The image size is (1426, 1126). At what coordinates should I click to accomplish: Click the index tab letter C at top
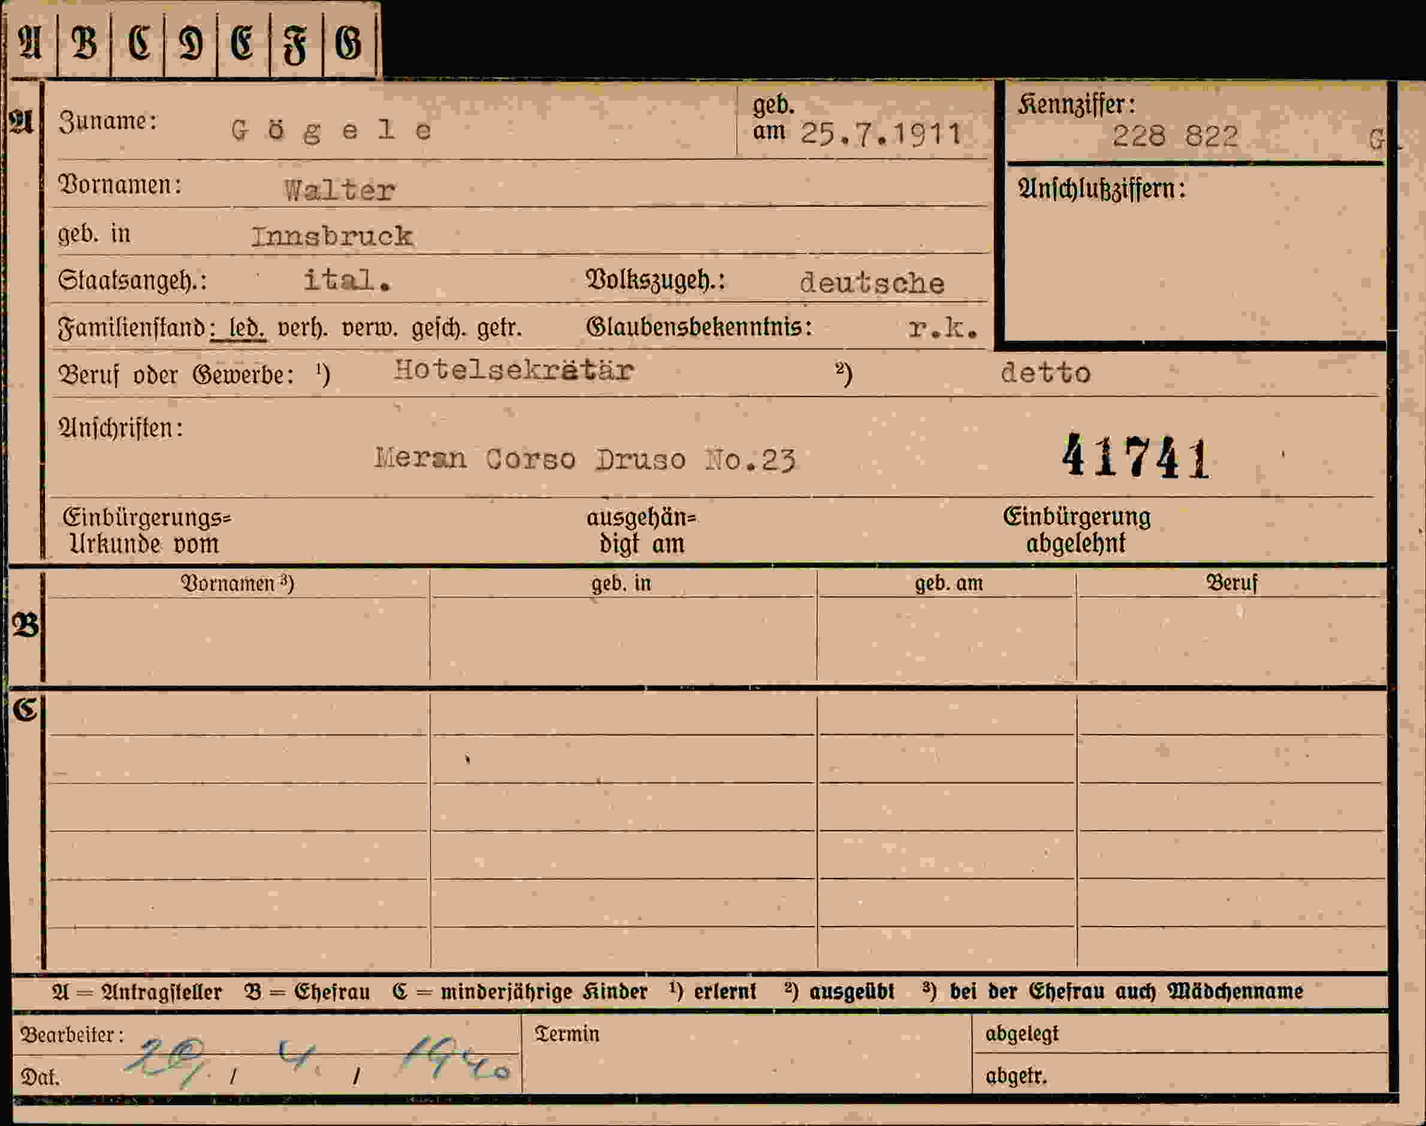[138, 44]
